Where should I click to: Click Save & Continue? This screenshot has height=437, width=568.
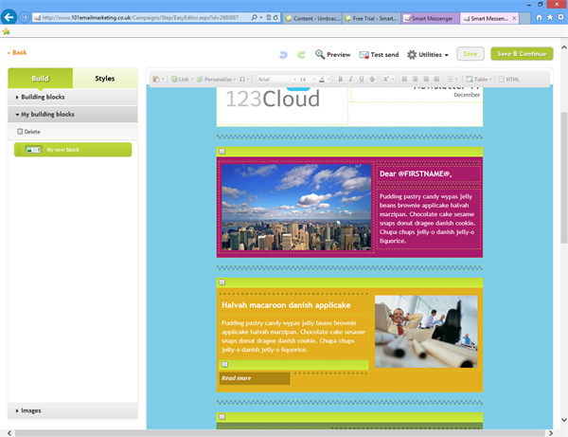pyautogui.click(x=522, y=54)
